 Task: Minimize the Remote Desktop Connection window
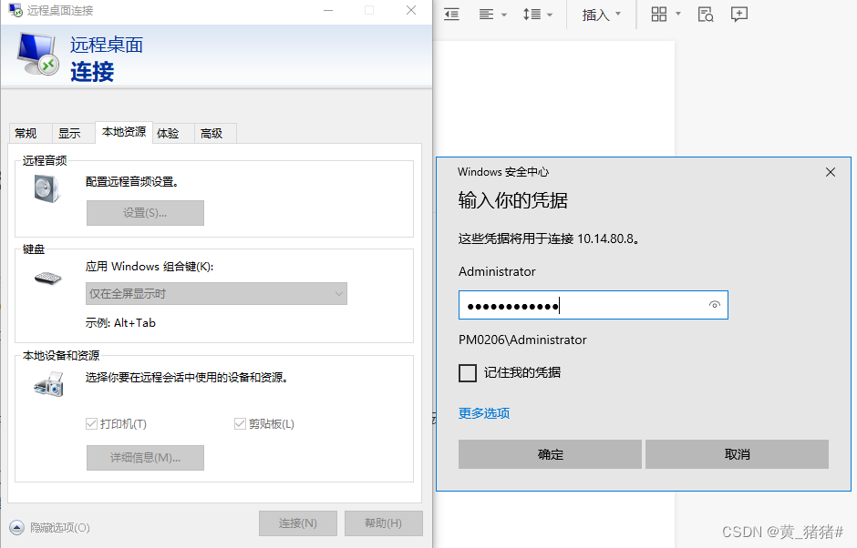click(x=328, y=10)
